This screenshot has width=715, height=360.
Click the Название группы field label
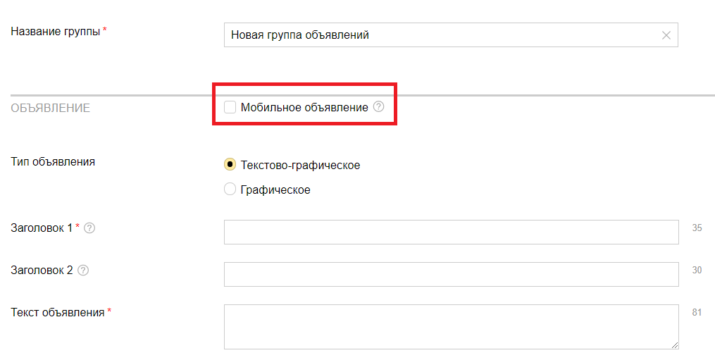coord(56,31)
